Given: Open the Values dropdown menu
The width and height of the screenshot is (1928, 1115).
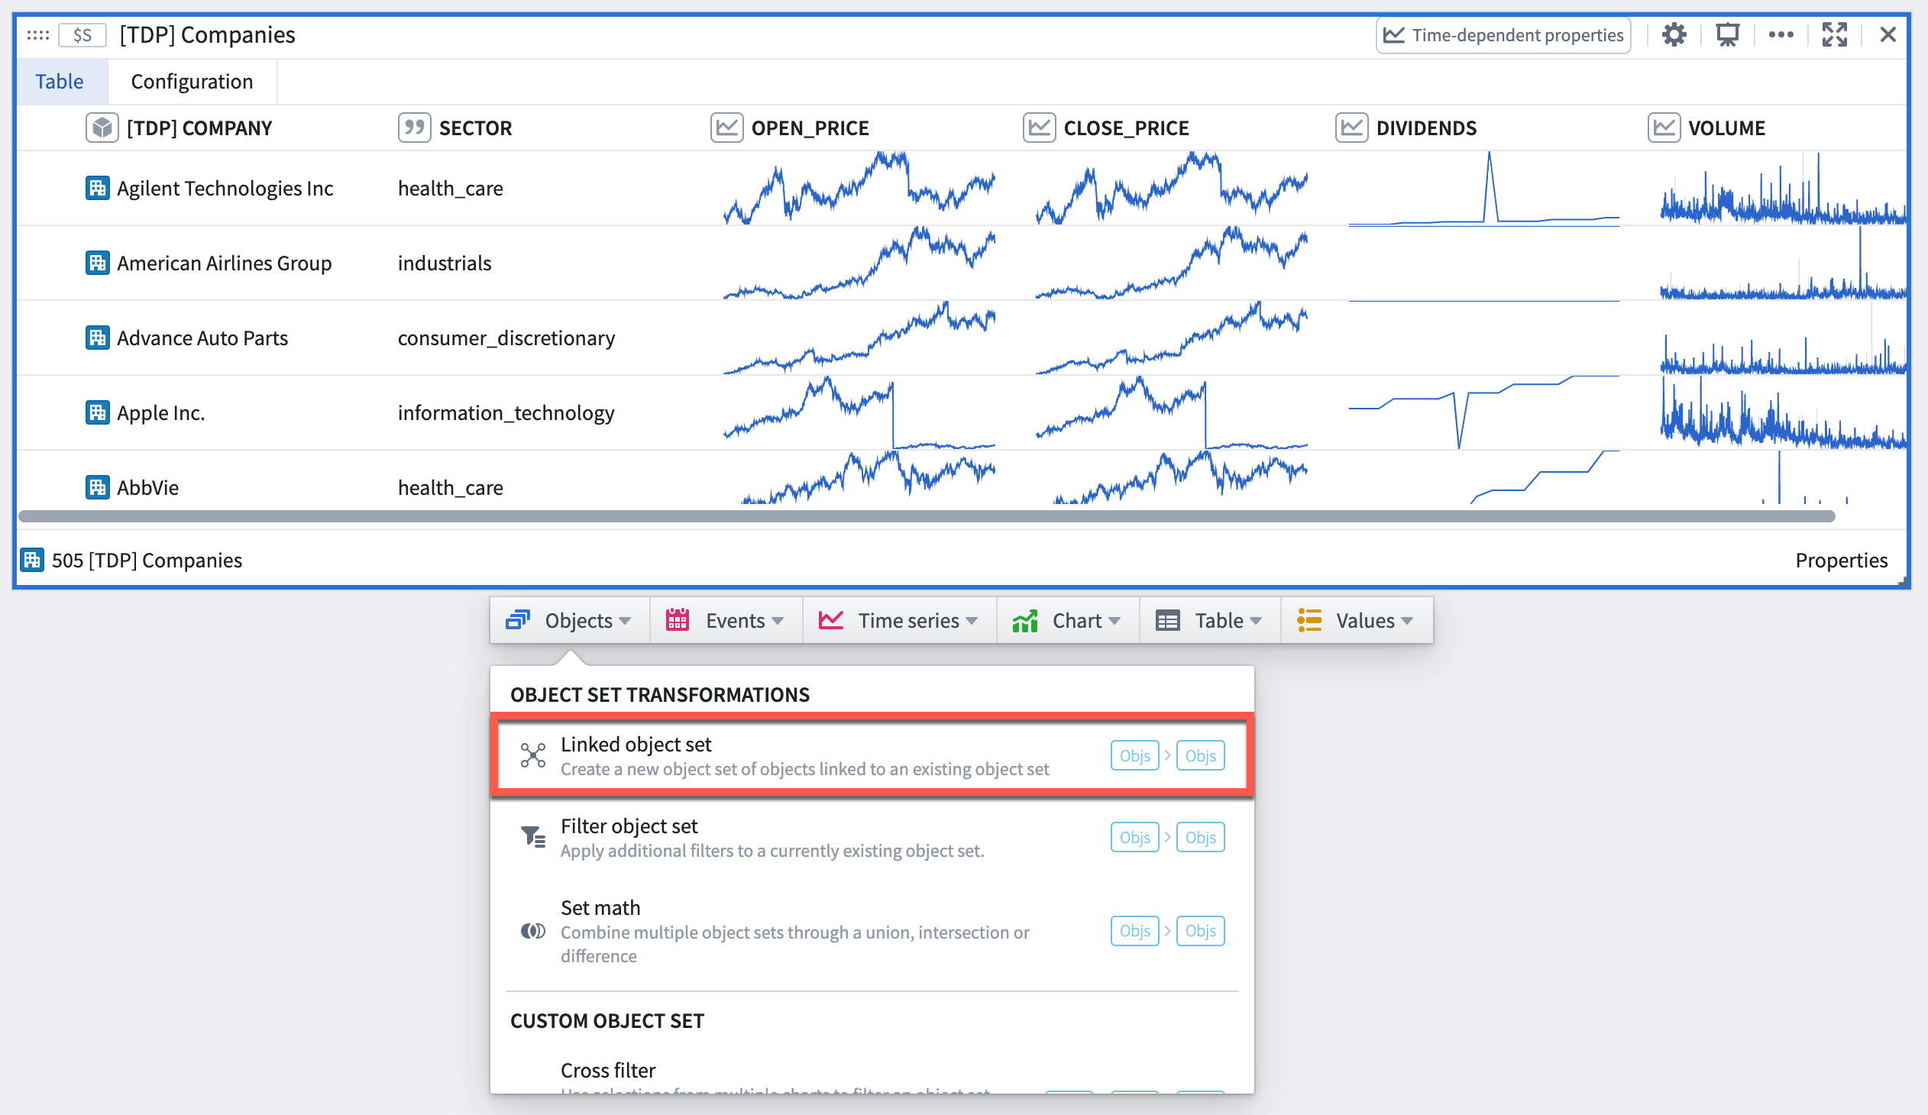Looking at the screenshot, I should coord(1356,620).
